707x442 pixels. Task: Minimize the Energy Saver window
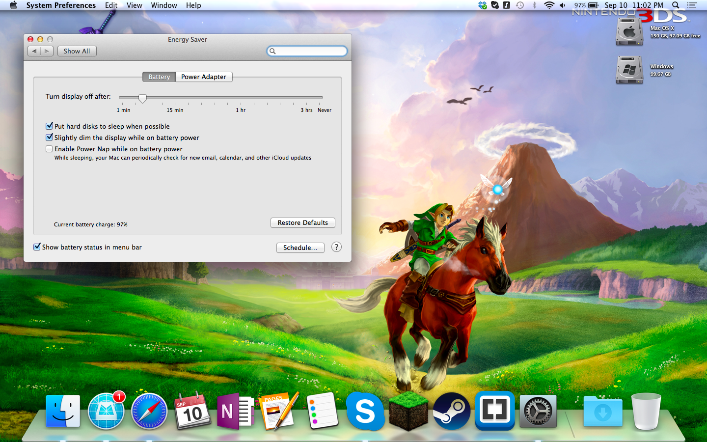click(40, 39)
